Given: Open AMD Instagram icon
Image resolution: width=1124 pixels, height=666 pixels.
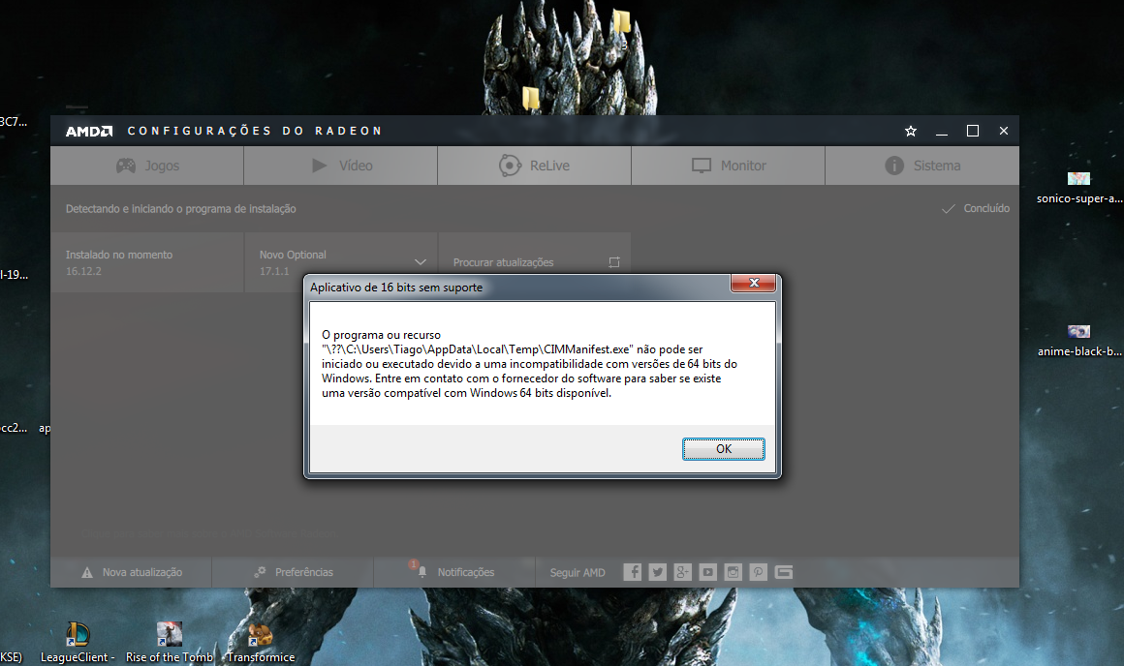Looking at the screenshot, I should (733, 571).
